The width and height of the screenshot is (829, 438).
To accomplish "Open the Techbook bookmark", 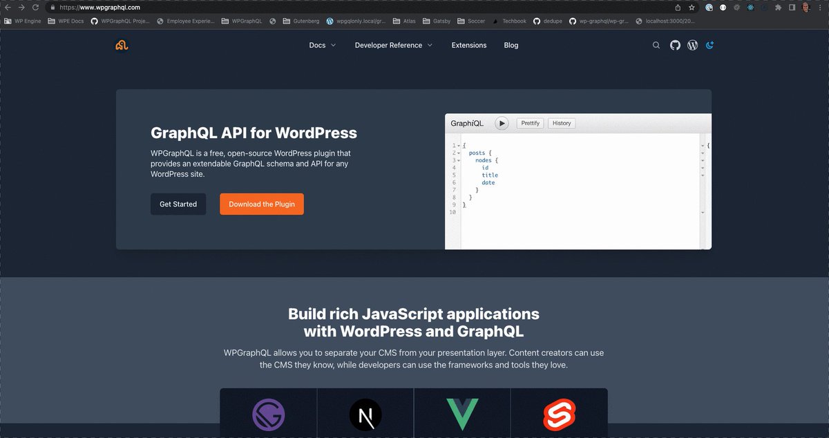I will point(509,21).
